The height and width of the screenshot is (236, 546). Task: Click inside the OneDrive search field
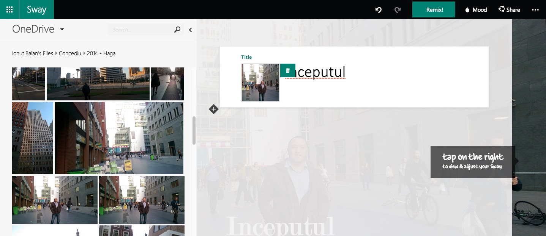[140, 30]
